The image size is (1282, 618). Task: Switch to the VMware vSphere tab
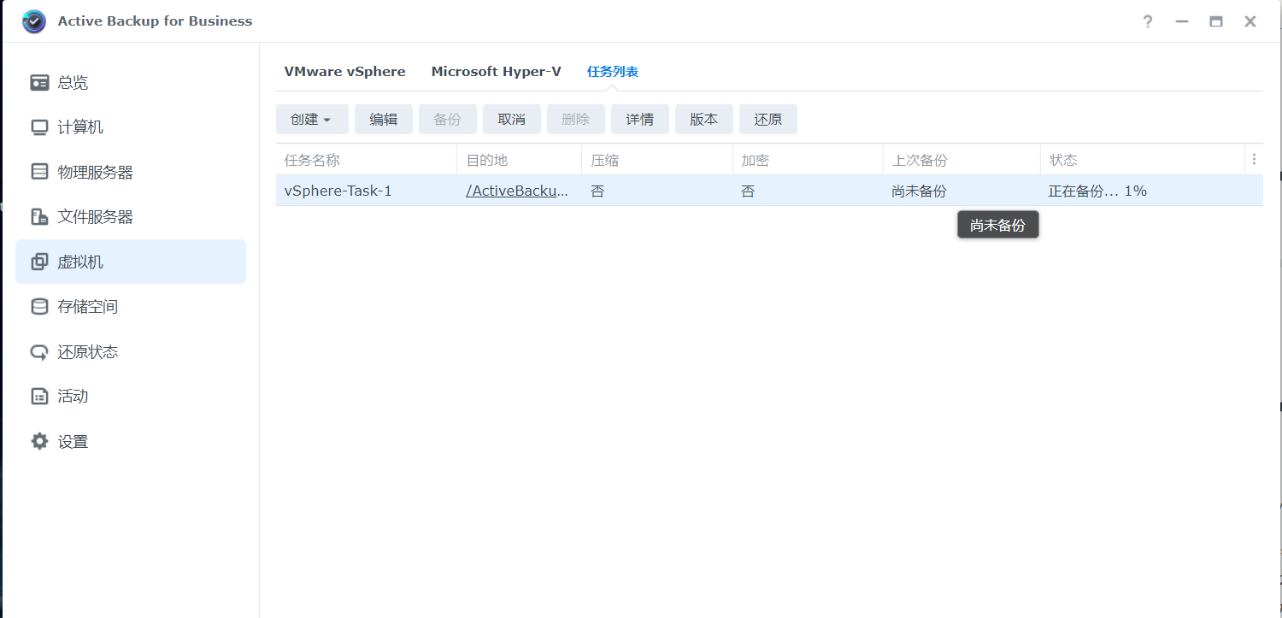pyautogui.click(x=345, y=72)
